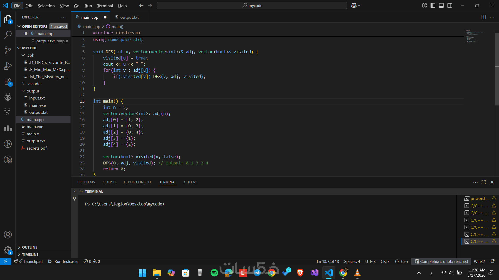Viewport: 499px width, 280px height.
Task: Toggle the Secondary Side Bar visibility
Action: (450, 5)
